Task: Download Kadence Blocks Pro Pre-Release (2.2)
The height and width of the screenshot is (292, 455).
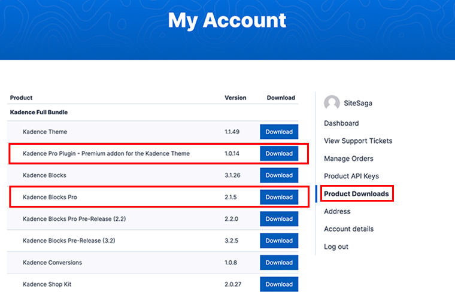Action: [x=279, y=219]
